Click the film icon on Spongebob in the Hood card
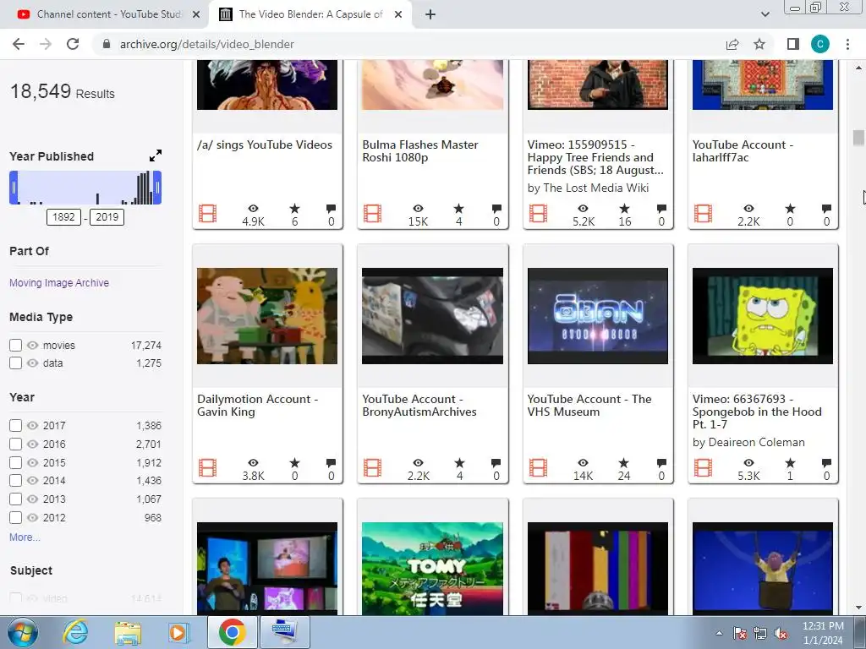This screenshot has width=866, height=649. click(x=703, y=468)
